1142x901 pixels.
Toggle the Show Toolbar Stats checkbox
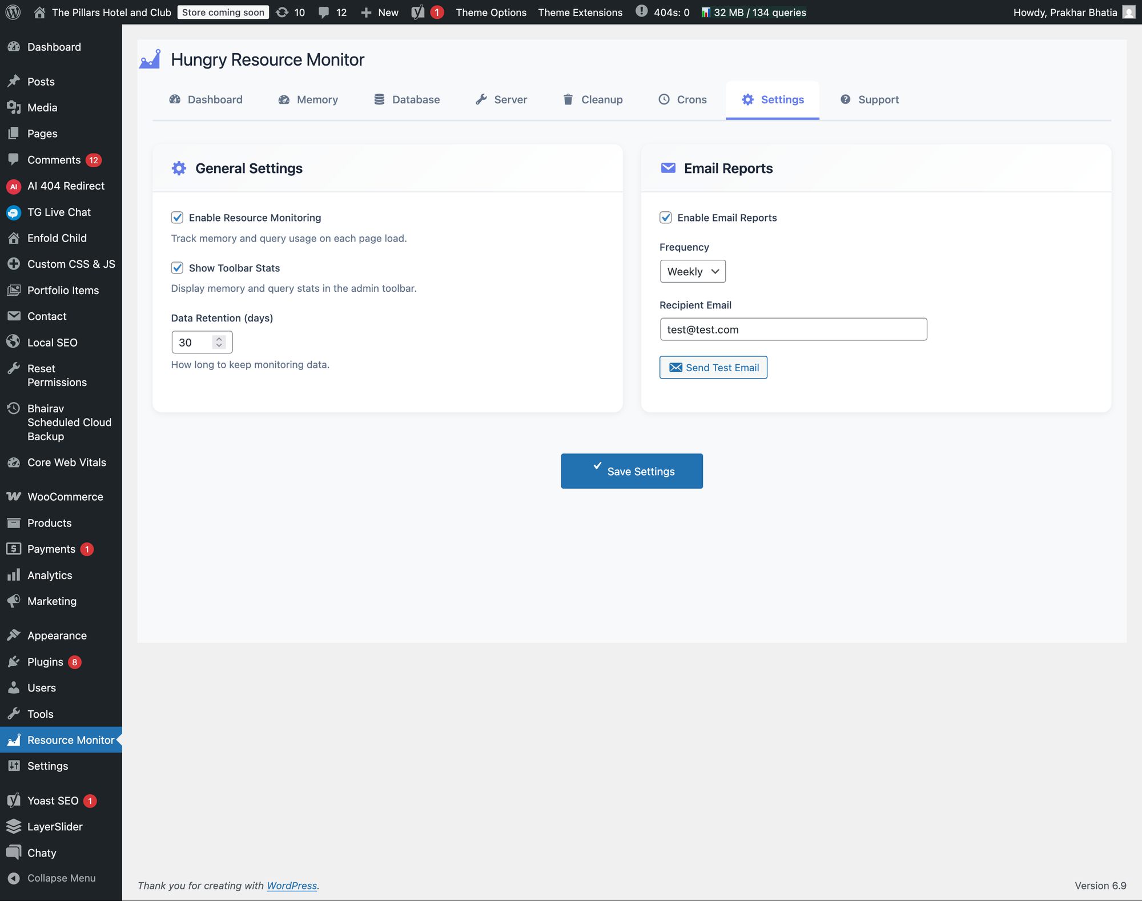click(177, 268)
